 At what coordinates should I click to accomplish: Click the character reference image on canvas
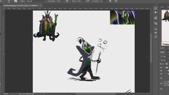pyautogui.click(x=46, y=26)
